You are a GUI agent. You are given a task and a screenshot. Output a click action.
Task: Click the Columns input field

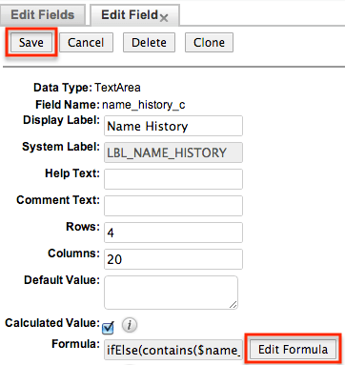click(173, 259)
